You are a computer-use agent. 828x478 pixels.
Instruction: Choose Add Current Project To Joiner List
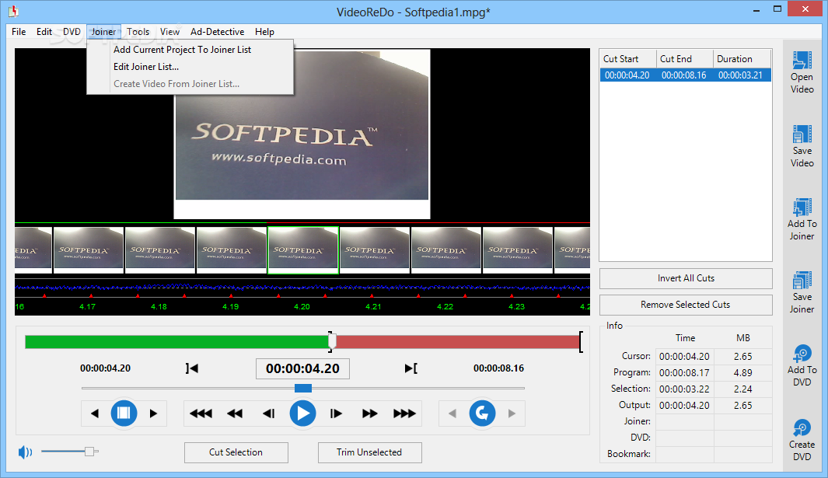point(182,50)
